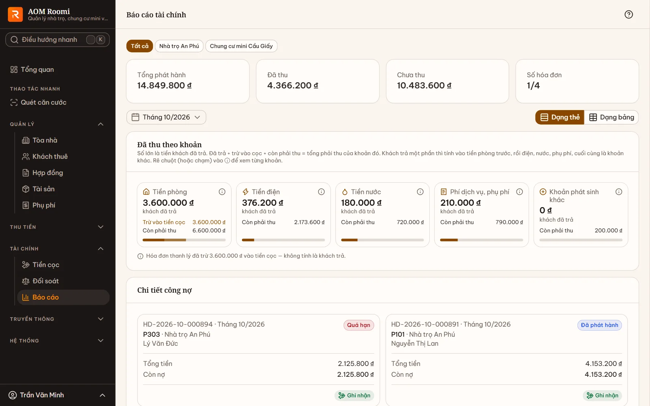The image size is (650, 406).
Task: Switch to Dạng bảng view
Action: pyautogui.click(x=611, y=117)
